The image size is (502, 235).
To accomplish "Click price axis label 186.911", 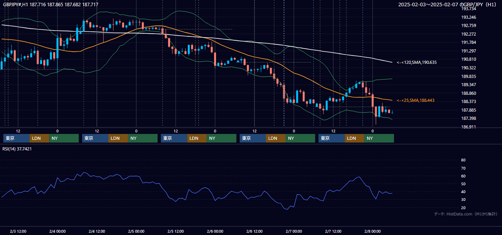I will [x=469, y=127].
